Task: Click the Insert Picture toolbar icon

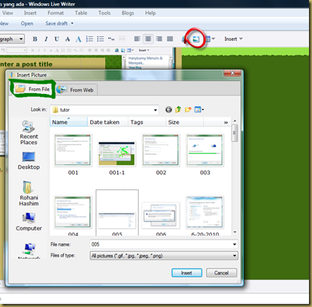Action: 196,39
